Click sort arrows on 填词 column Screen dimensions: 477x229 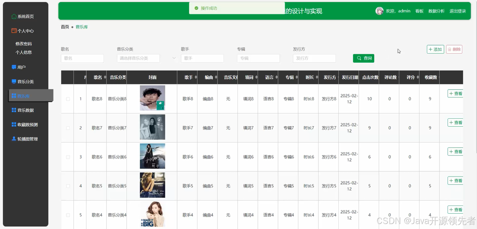[x=256, y=77]
